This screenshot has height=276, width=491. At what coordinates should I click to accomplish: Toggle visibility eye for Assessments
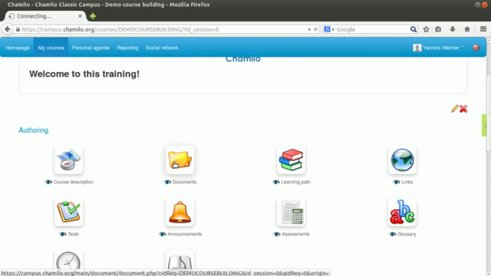[277, 234]
